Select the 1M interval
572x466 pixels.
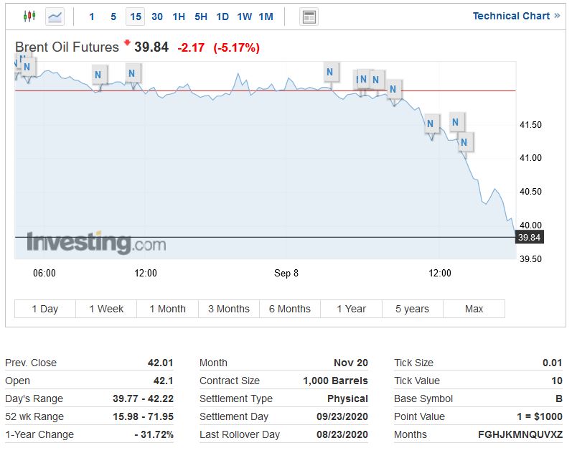266,17
